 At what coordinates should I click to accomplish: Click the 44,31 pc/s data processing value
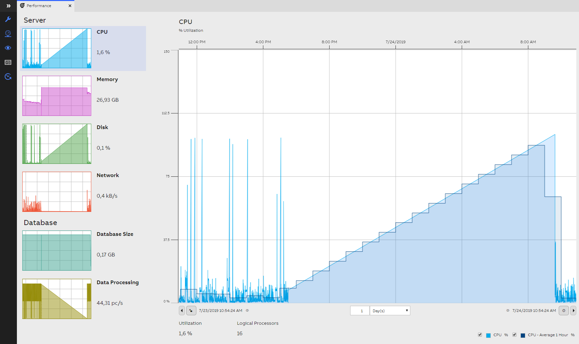pyautogui.click(x=110, y=303)
